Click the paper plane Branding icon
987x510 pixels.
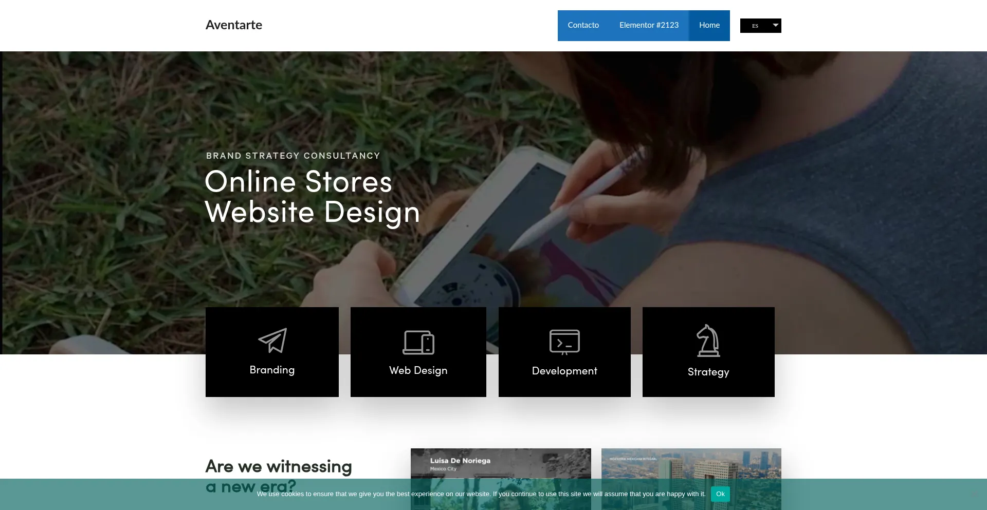click(272, 340)
